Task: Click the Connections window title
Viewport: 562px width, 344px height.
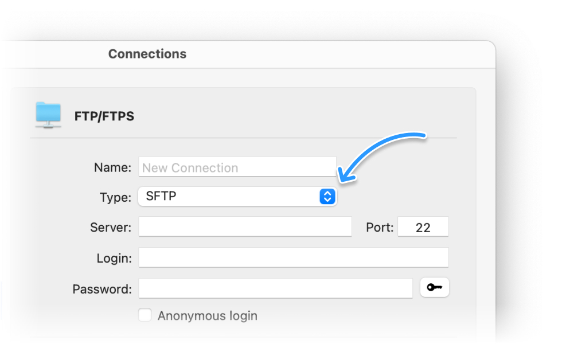Action: tap(147, 54)
